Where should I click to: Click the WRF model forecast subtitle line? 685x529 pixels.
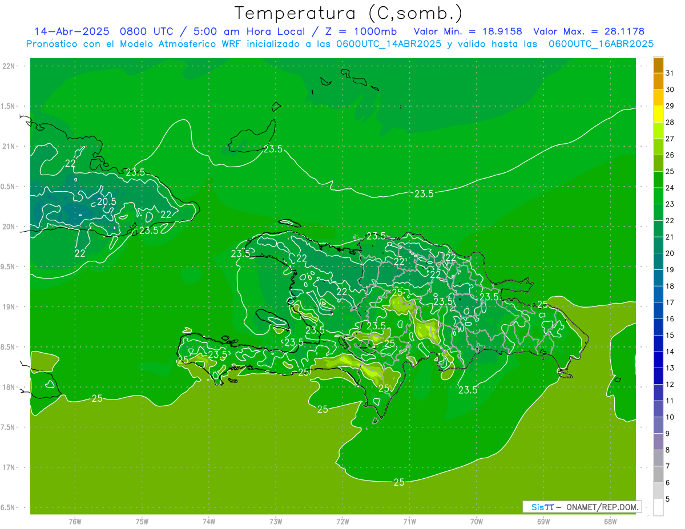340,43
